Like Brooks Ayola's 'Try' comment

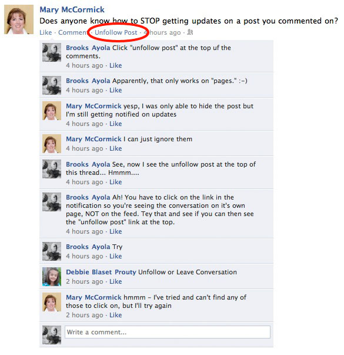[x=116, y=256]
